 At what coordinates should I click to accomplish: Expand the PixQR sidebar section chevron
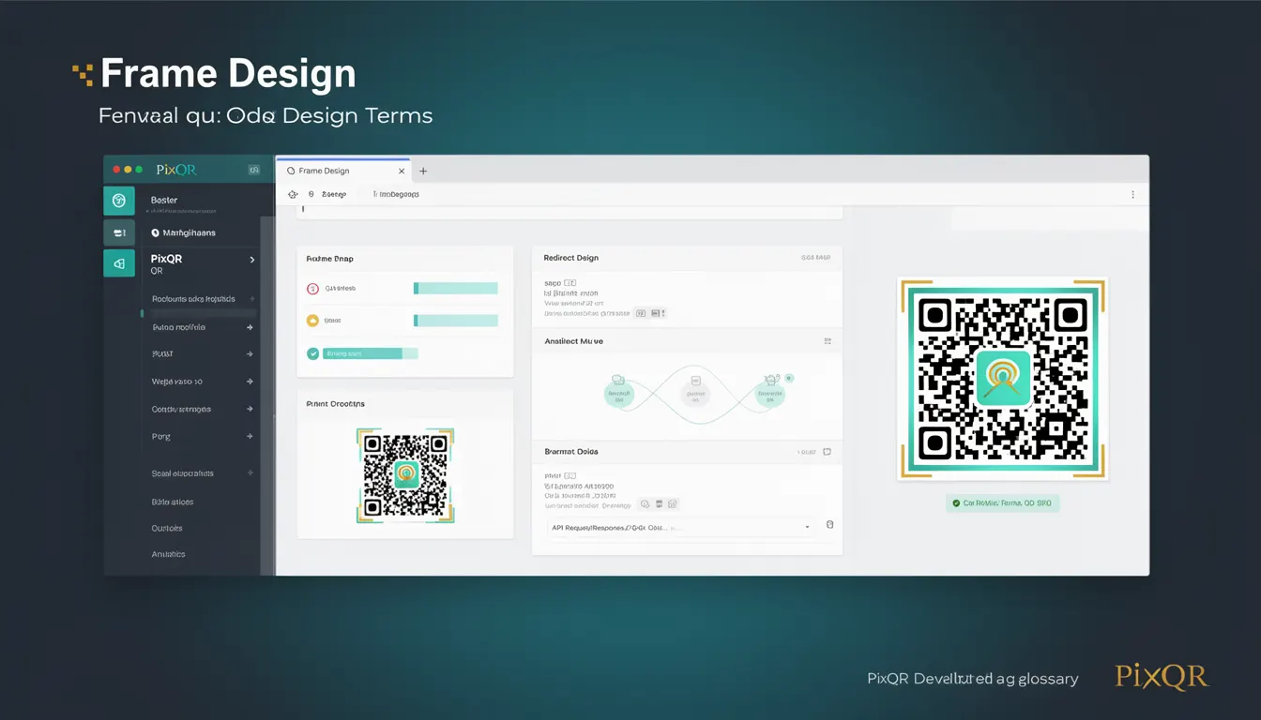252,259
